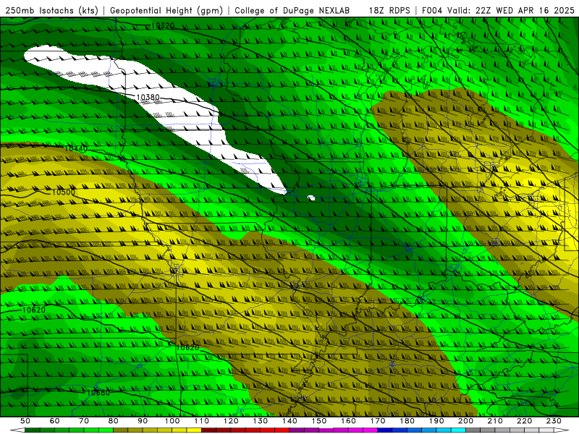Click the small isolated white patch on map

311,198
